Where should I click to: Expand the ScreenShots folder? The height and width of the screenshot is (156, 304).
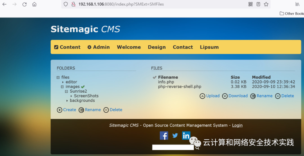tap(71, 96)
